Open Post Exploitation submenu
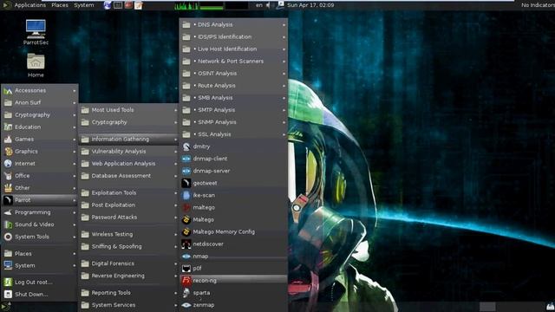Screen dimensions: 555x312 click(128, 205)
